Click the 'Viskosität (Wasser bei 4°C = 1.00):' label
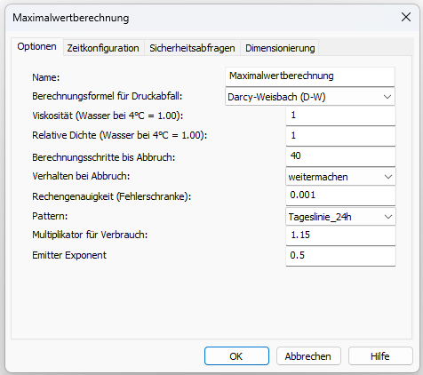 tap(108, 116)
